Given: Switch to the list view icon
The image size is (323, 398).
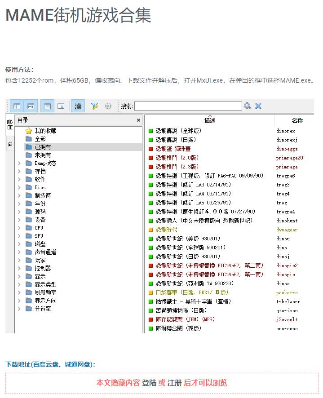Looking at the screenshot, I should (x=47, y=106).
